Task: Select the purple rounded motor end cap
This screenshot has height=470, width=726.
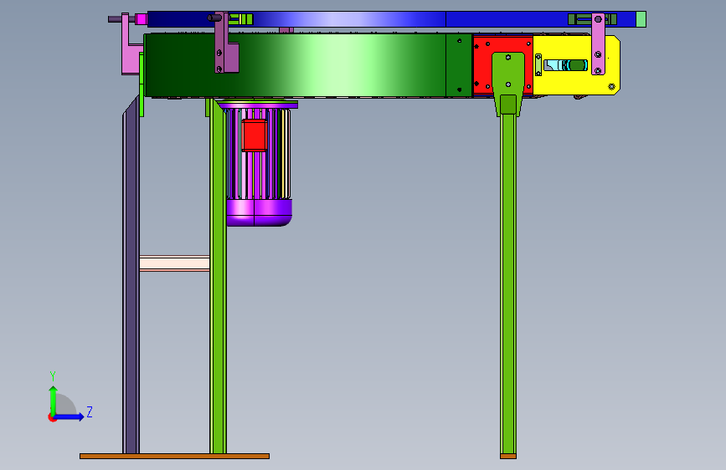Action: pos(260,212)
